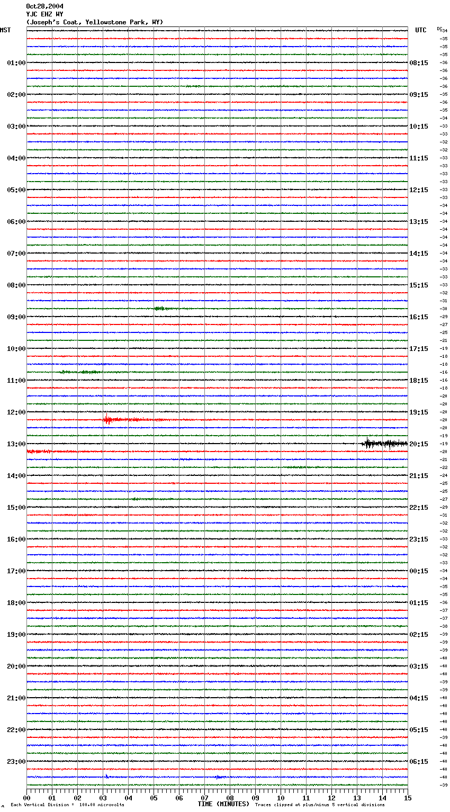Click the DC column header
Screen dimensions: 450x812
(x=439, y=29)
